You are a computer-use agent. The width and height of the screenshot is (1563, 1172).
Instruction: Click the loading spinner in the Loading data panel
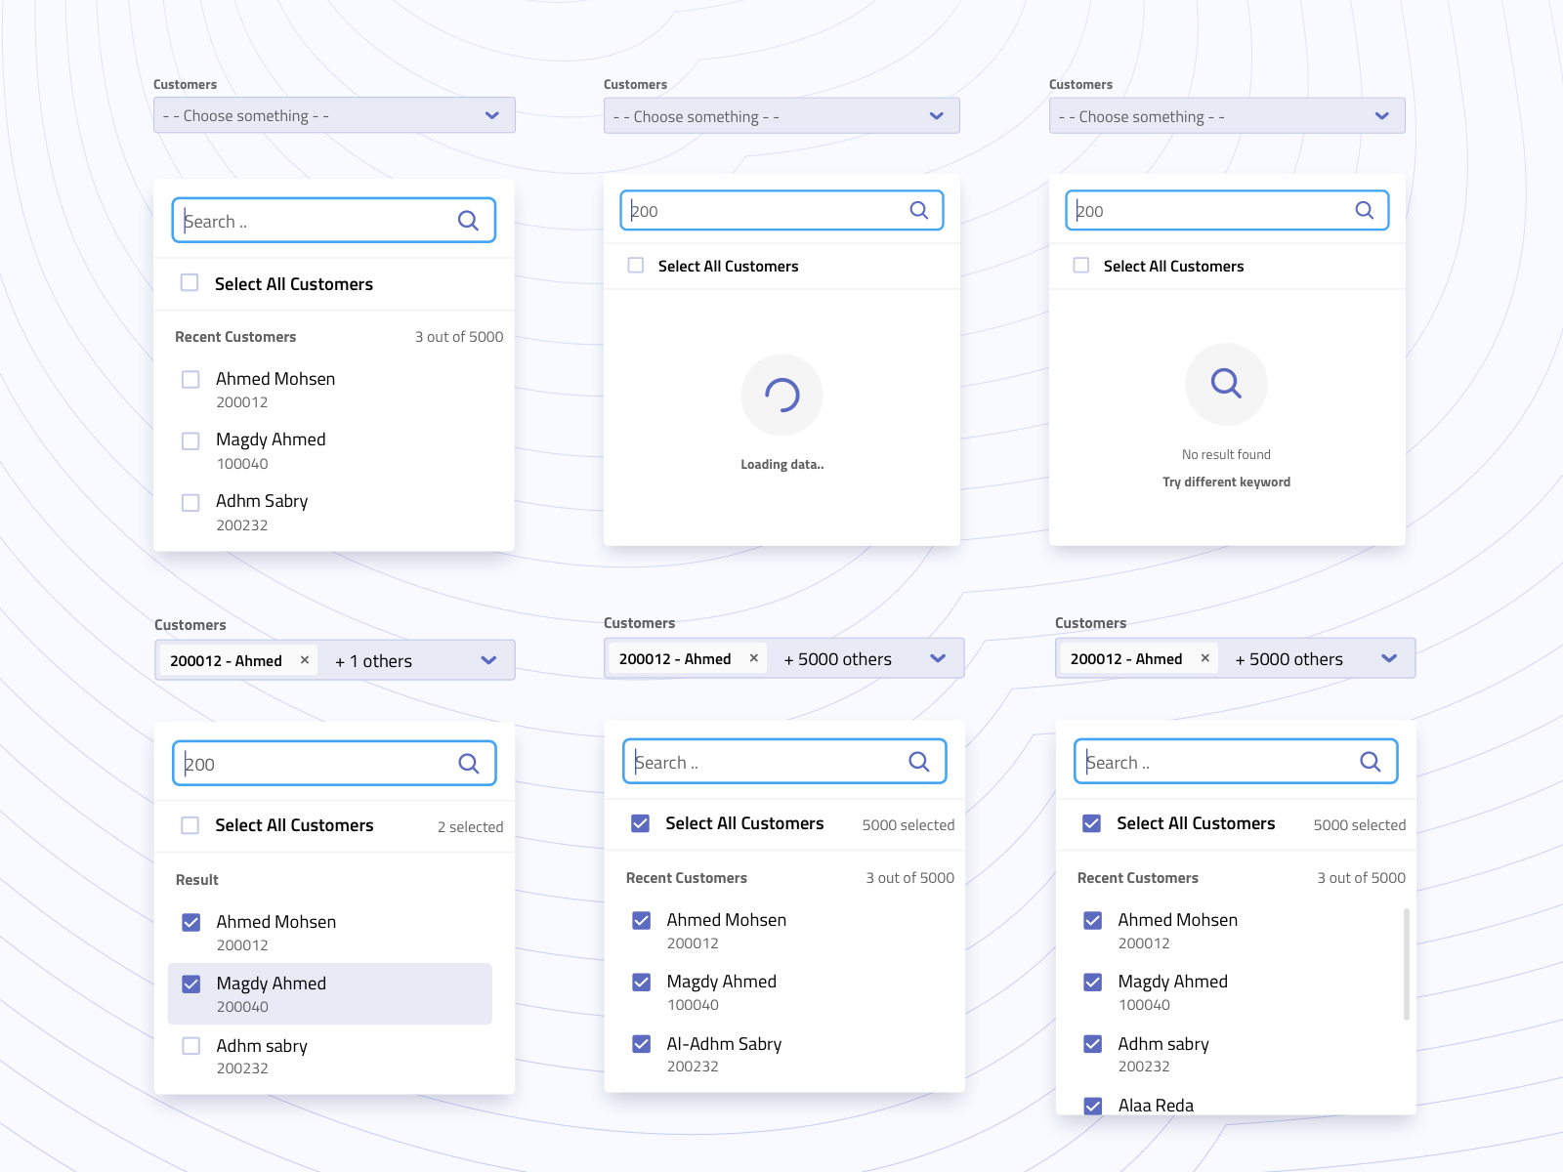[x=781, y=395]
